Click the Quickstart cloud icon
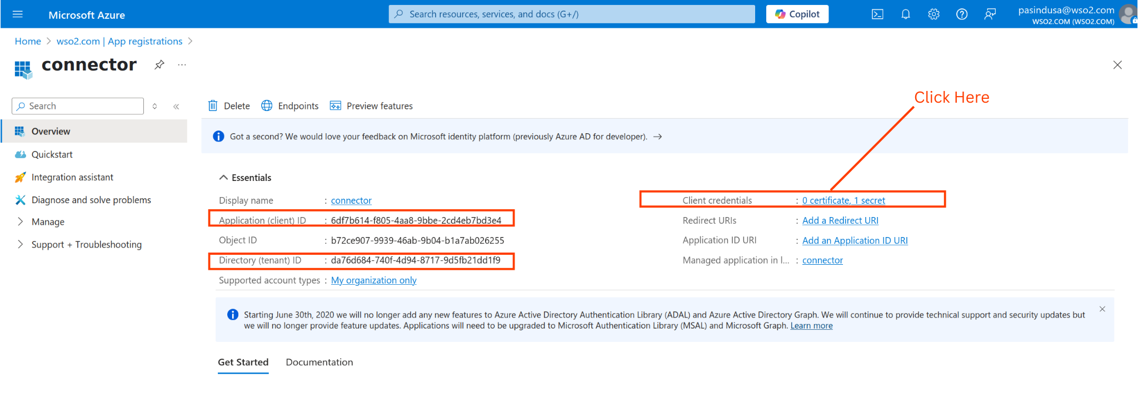The width and height of the screenshot is (1138, 398). [x=21, y=154]
